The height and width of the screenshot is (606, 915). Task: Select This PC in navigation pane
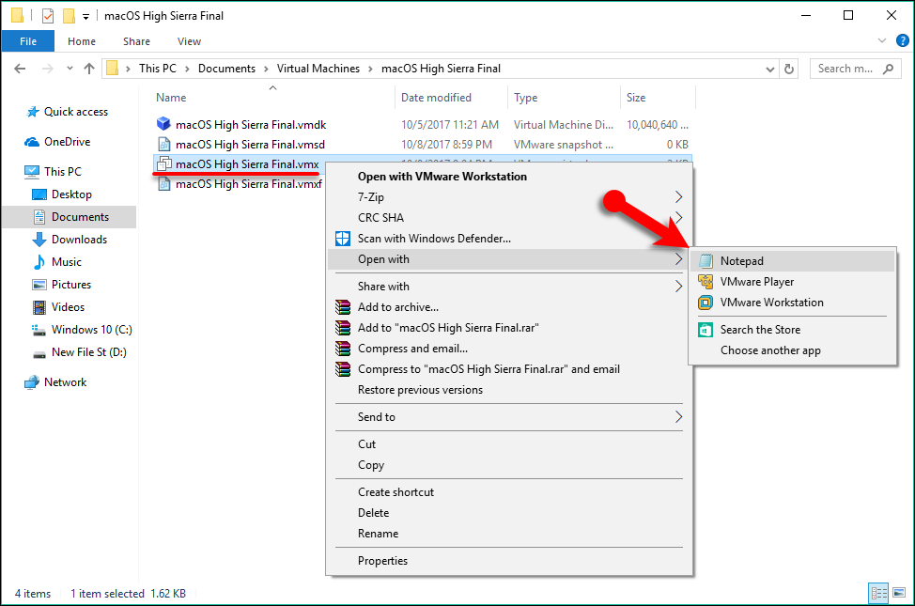coord(62,172)
